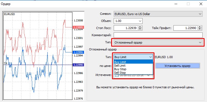The image size is (207, 102).
Task: Click the Тейк Профит input field
Action: click(186, 28)
